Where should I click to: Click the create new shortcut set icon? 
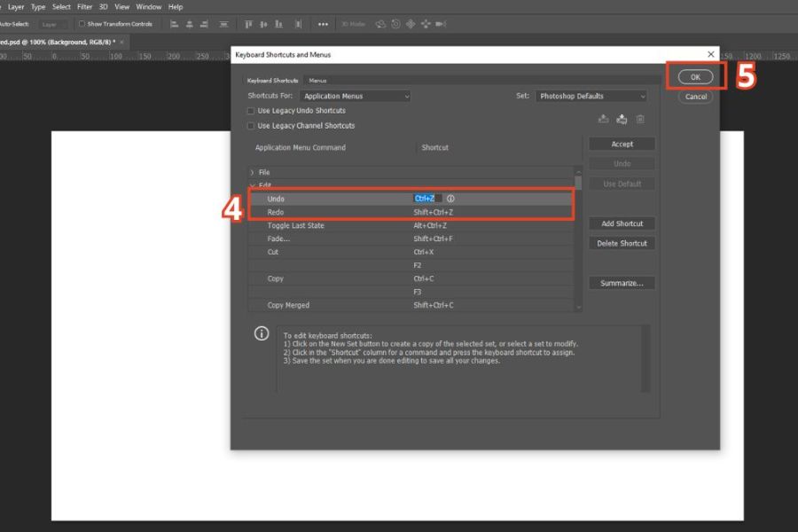click(x=622, y=119)
